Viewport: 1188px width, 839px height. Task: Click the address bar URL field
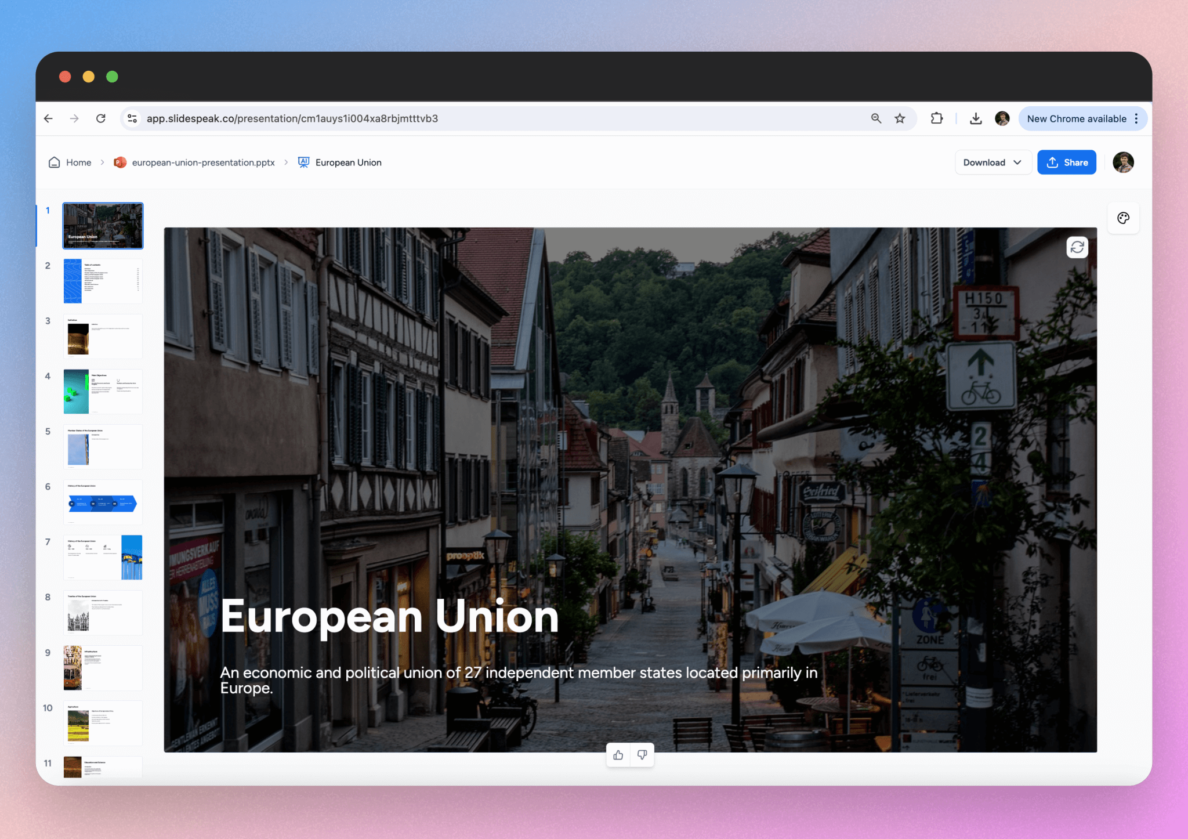(505, 118)
